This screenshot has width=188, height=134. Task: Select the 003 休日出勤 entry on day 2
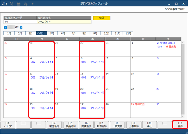click(x=167, y=47)
